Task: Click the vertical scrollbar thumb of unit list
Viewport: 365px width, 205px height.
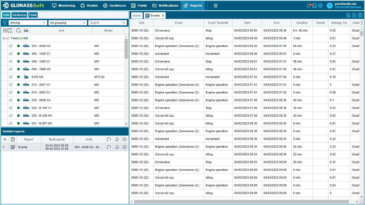Action: tap(126, 49)
